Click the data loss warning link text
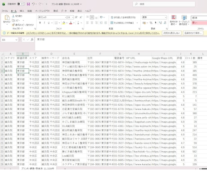This screenshot has height=171, width=207. pyautogui.click(x=93, y=33)
